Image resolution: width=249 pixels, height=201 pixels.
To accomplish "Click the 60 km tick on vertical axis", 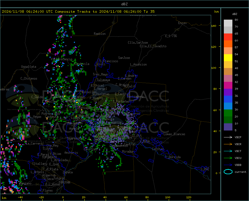I will pos(215,110).
